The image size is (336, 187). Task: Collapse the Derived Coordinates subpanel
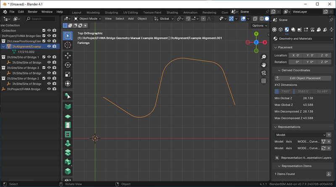tap(279, 70)
